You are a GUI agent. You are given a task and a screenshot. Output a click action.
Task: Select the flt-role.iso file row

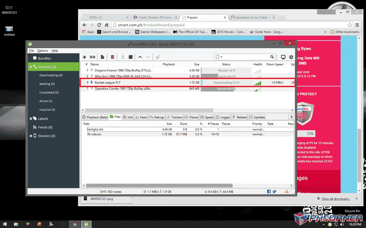click(x=188, y=134)
